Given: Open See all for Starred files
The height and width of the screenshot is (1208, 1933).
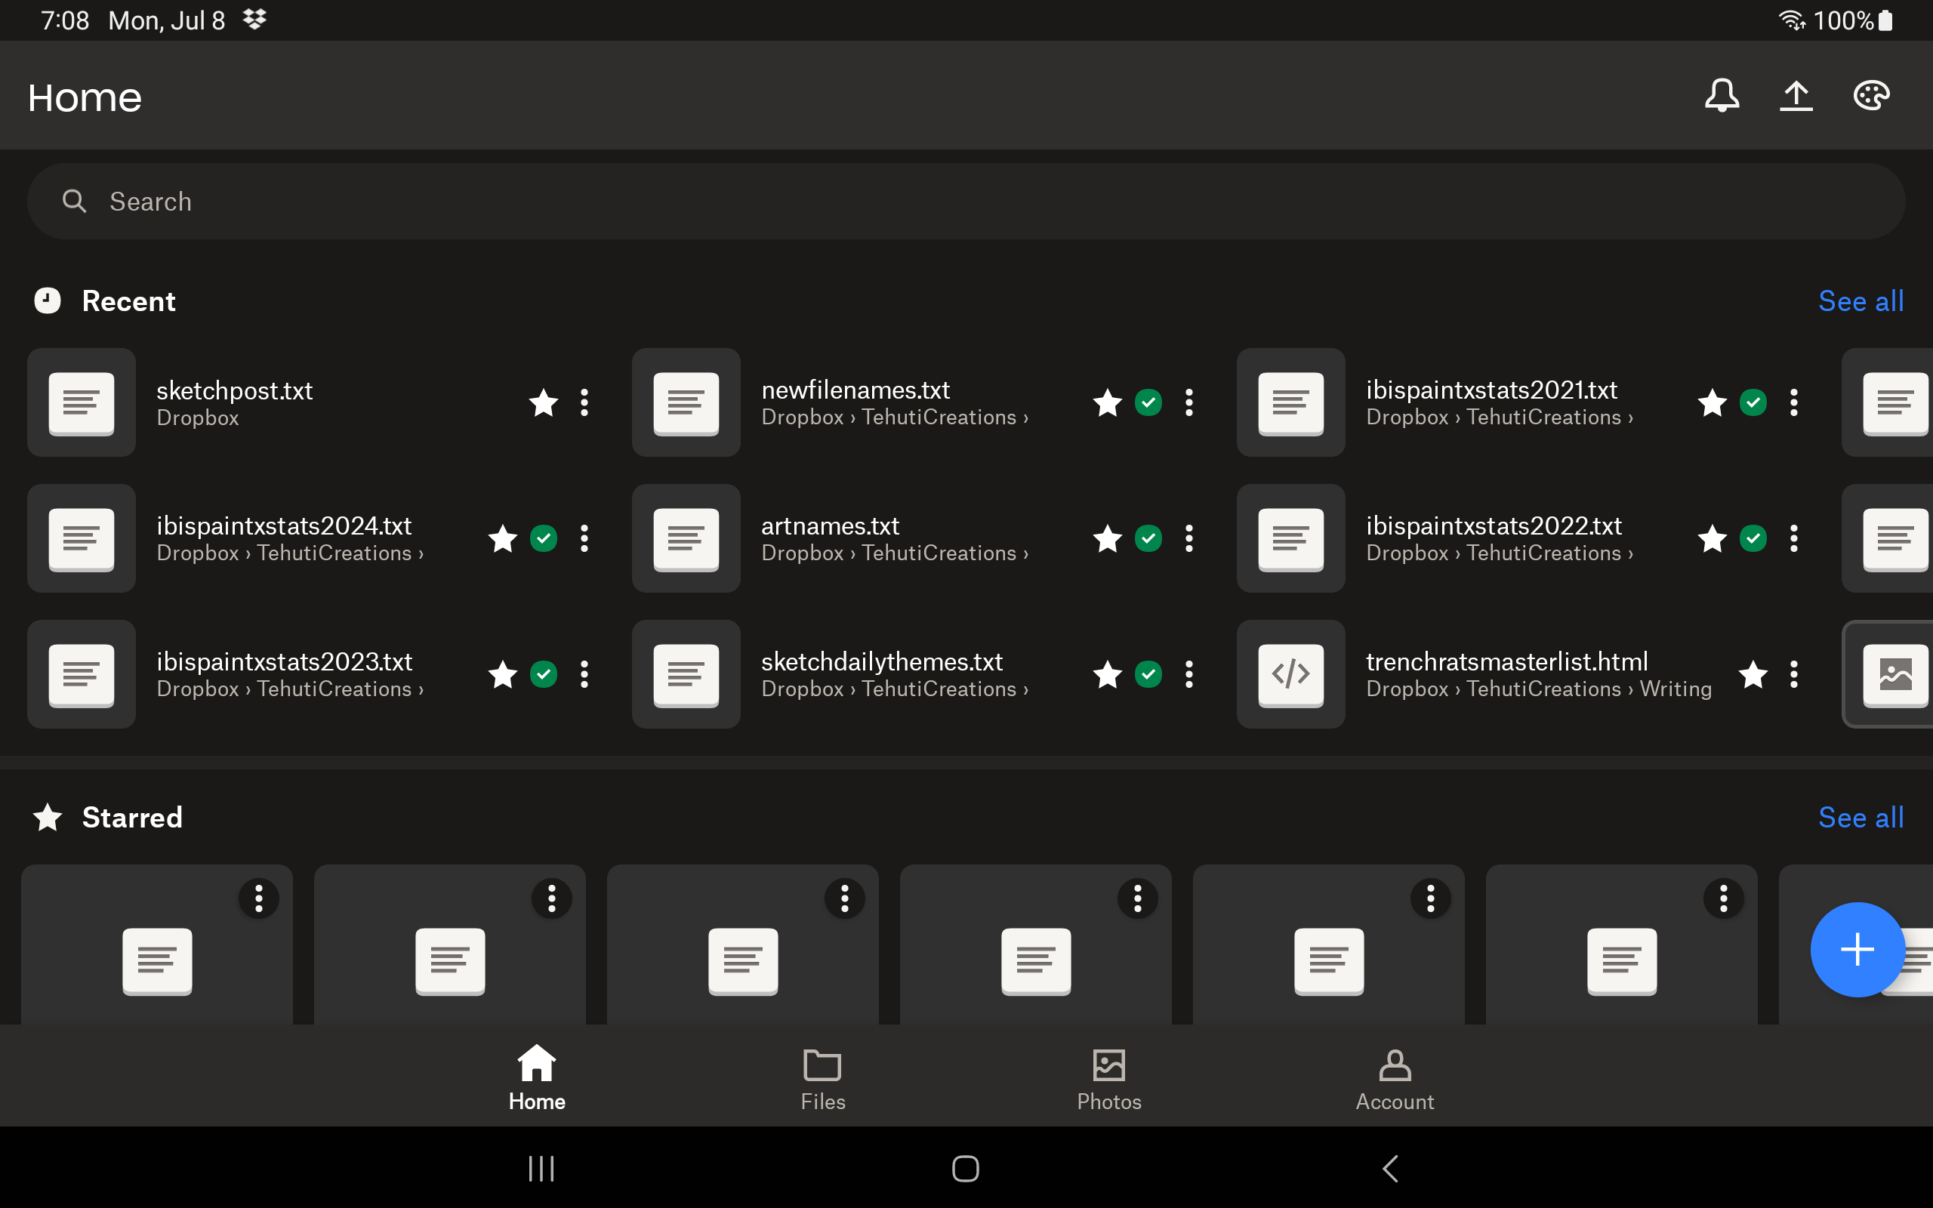Looking at the screenshot, I should 1861,818.
